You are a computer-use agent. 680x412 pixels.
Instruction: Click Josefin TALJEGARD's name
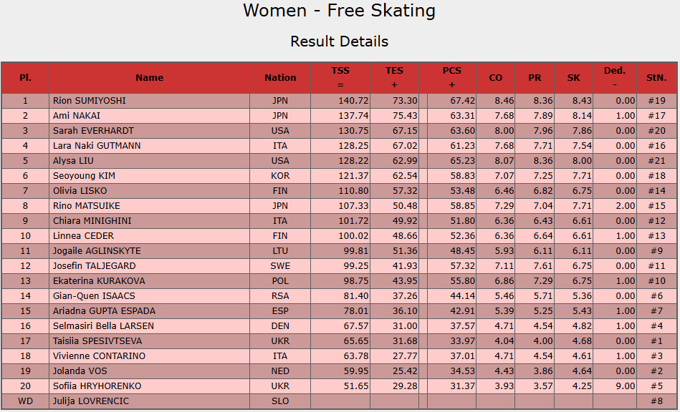tap(94, 266)
